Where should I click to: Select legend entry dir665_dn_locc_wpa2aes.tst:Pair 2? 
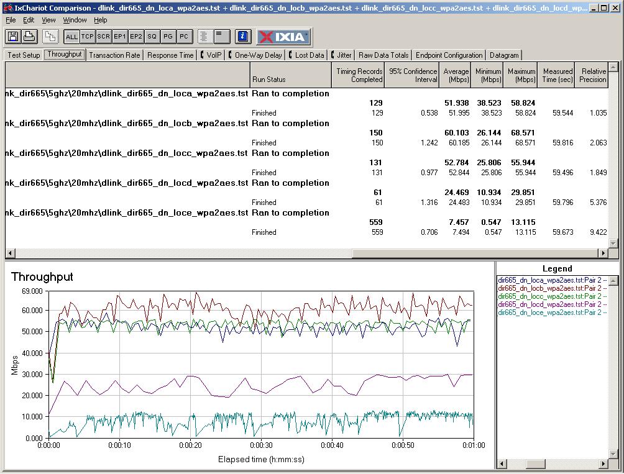click(553, 296)
